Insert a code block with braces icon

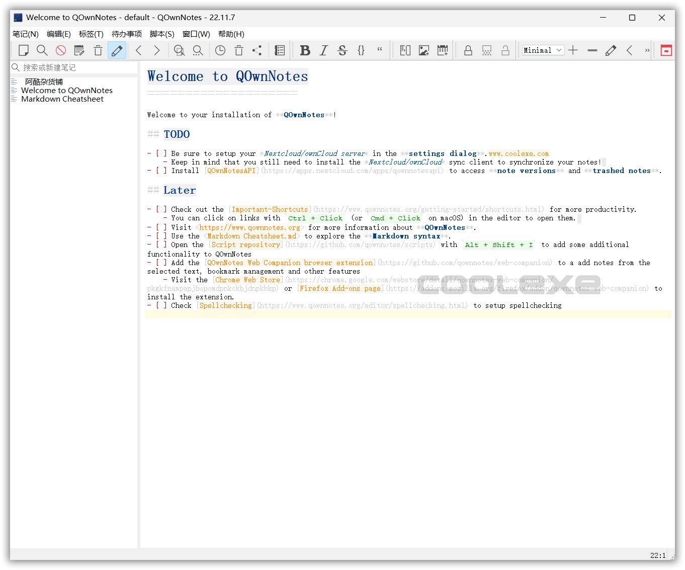361,50
